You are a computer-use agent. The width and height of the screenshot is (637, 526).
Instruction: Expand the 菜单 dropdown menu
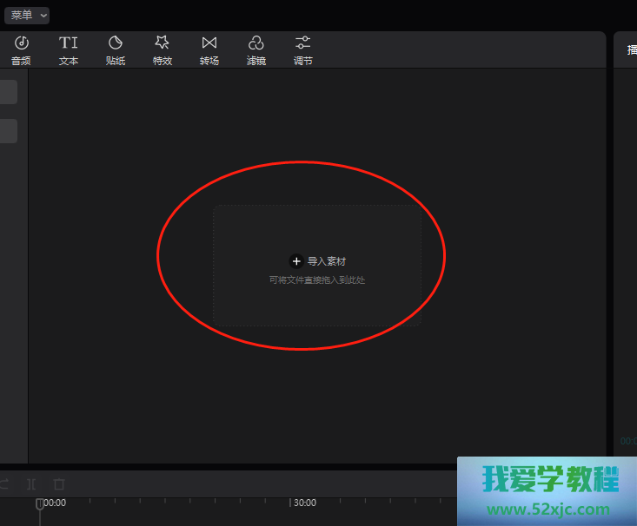[28, 15]
